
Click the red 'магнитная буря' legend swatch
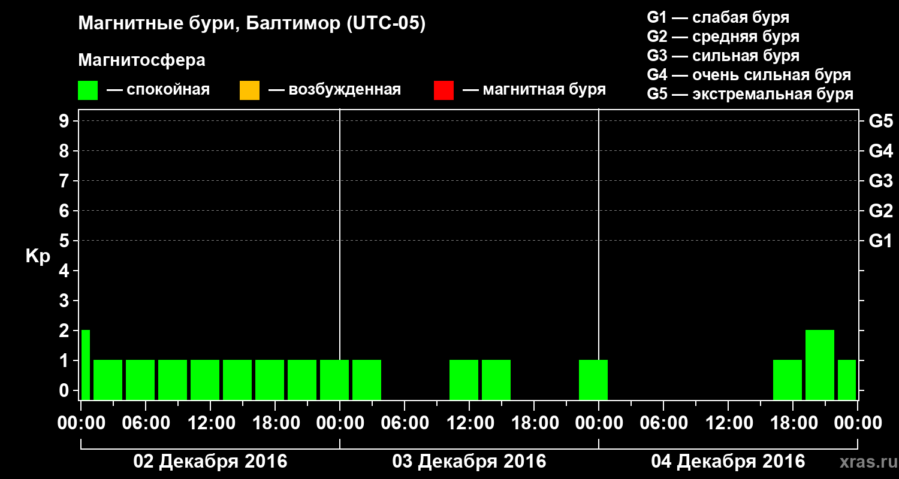click(x=444, y=90)
